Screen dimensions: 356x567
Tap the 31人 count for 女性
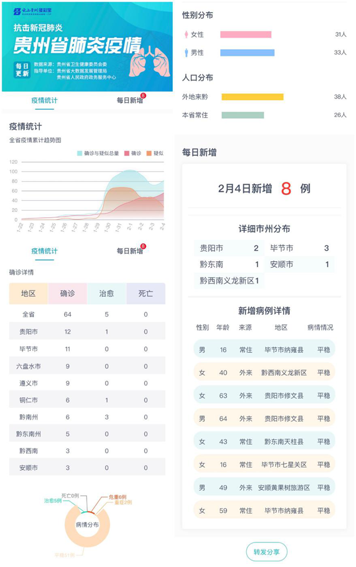[341, 34]
